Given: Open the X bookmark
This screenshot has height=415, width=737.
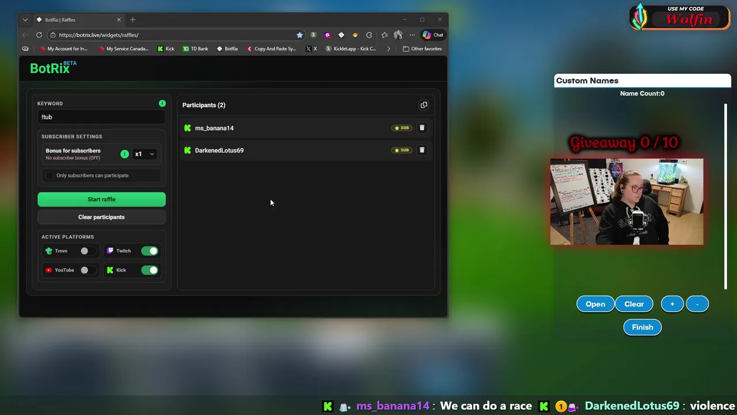Looking at the screenshot, I should tap(311, 48).
